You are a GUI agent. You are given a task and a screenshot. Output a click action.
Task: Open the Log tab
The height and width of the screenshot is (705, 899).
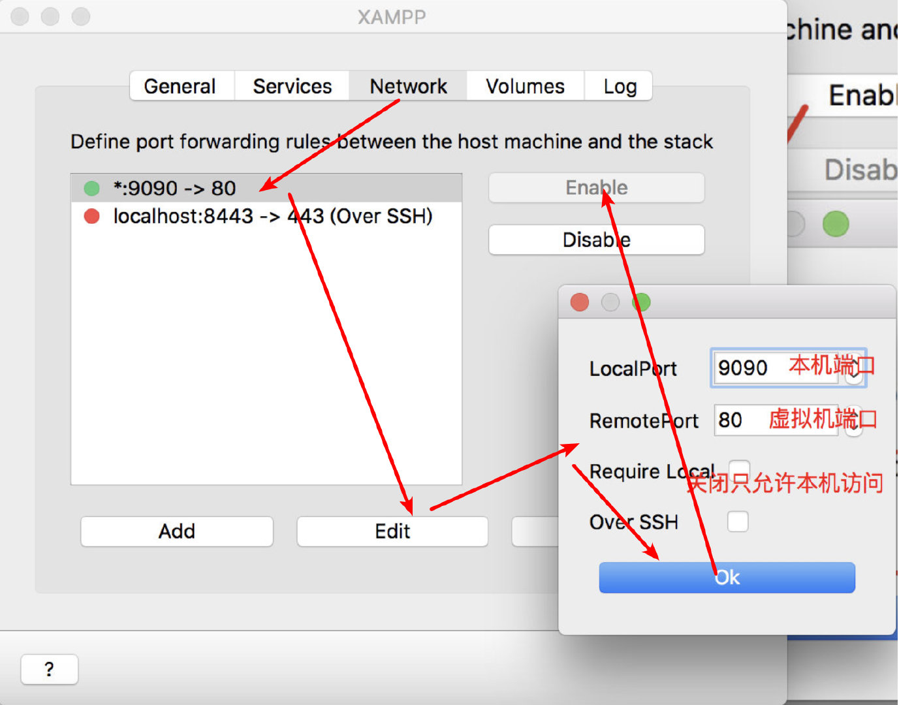619,86
